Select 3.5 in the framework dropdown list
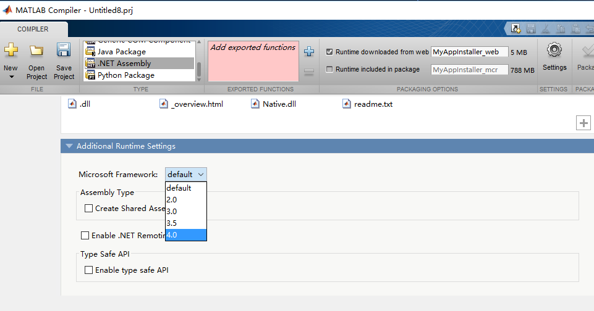Viewport: 594px width, 311px height. [185, 223]
